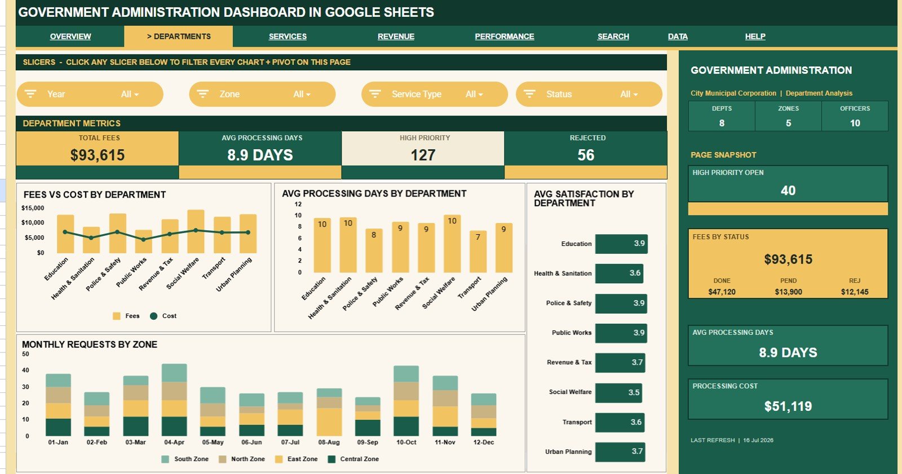Select the Processing Cost $51,119 card

pos(788,399)
